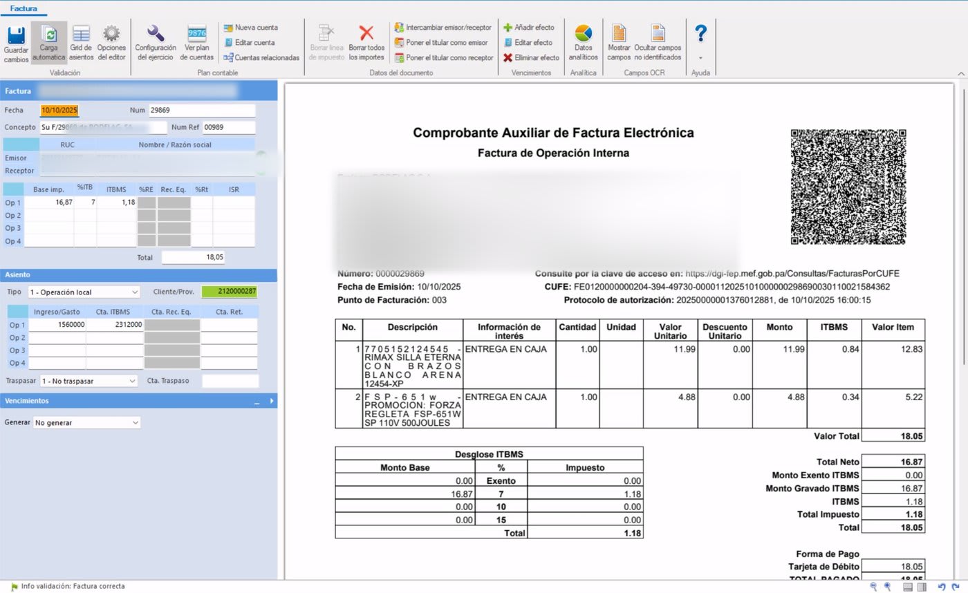The width and height of the screenshot is (968, 593).
Task: Click Borrar todos los importes
Action: point(366,44)
